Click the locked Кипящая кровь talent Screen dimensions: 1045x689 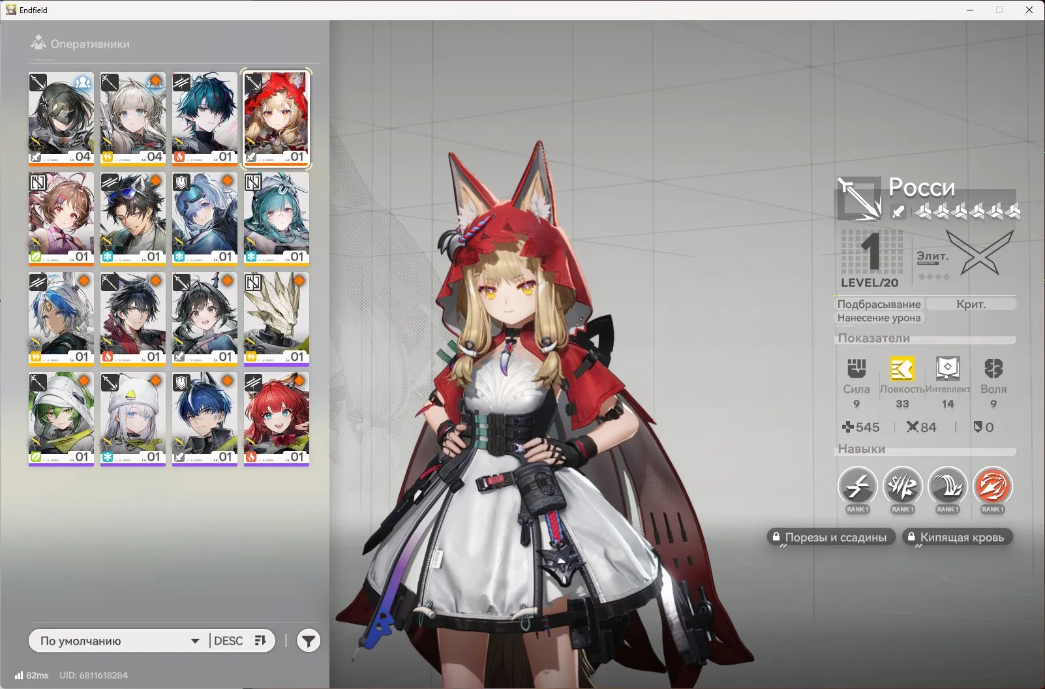coord(957,537)
